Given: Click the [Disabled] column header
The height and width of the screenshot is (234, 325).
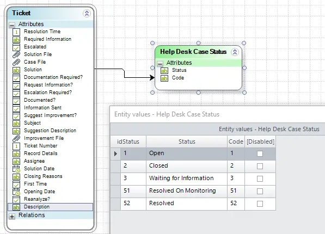Looking at the screenshot, I should coord(260,141).
